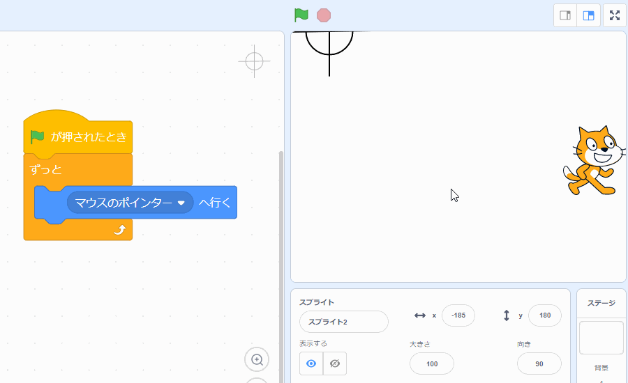Image resolution: width=628 pixels, height=383 pixels.
Task: Click the green flag icon inside the hat block
Action: (37, 136)
